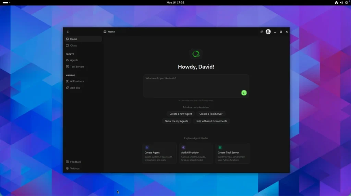Open Home in the sidebar

click(83, 39)
